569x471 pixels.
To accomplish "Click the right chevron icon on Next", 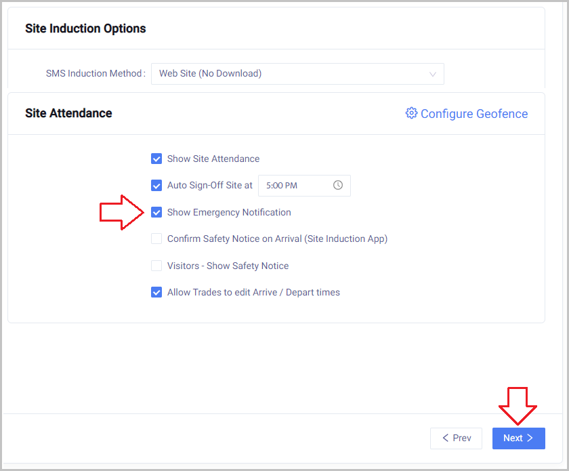I will [x=530, y=438].
